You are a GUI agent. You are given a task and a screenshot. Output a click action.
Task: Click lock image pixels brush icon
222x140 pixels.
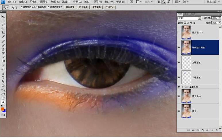(188, 22)
